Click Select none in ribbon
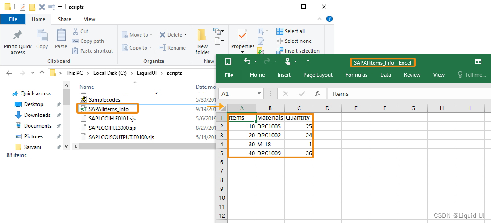This screenshot has height=223, width=491. tap(294, 41)
